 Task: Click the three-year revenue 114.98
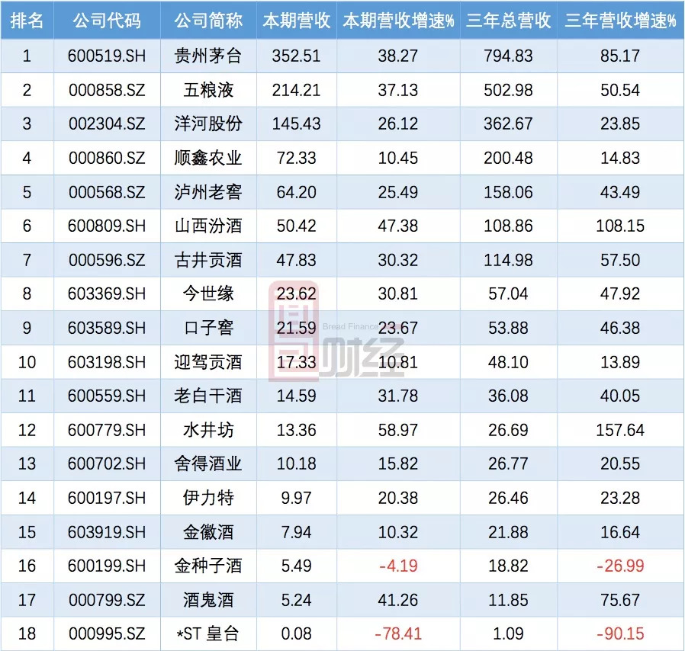(x=509, y=260)
